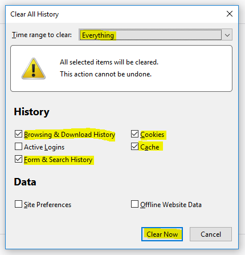Screen dimensions: 245x255
Task: Click the Cookies label text
Action: [152, 135]
